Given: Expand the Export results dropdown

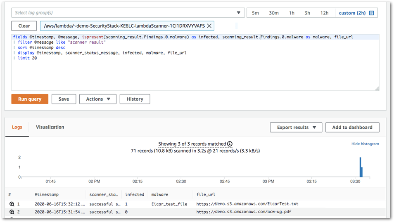Looking at the screenshot, I should [x=296, y=128].
